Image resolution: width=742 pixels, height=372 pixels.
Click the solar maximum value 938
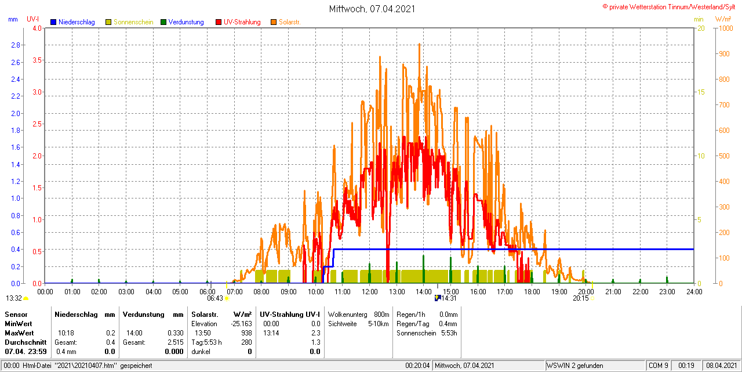(x=246, y=333)
